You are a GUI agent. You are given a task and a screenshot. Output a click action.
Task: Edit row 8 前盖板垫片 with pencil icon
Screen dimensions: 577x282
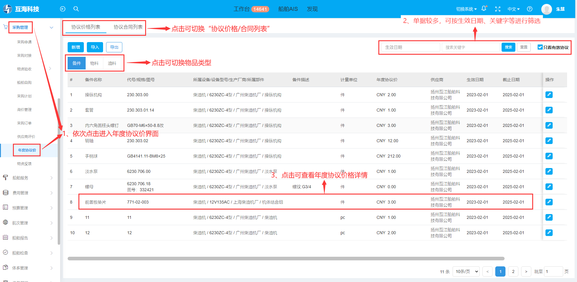tap(549, 202)
